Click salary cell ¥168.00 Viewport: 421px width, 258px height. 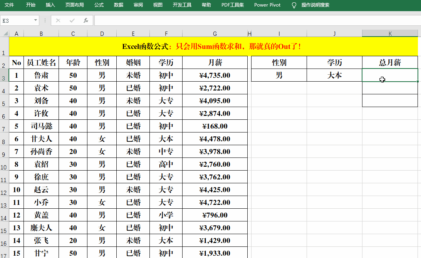pyautogui.click(x=215, y=126)
